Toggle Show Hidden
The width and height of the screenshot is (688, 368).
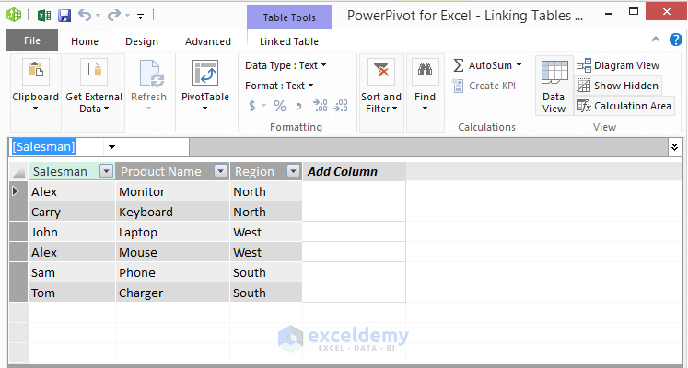(x=618, y=86)
